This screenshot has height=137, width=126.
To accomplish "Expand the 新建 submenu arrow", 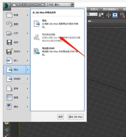I will click(28, 15).
